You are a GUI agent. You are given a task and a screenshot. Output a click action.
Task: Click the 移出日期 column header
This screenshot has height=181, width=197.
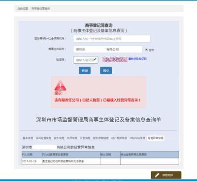coord(110,155)
